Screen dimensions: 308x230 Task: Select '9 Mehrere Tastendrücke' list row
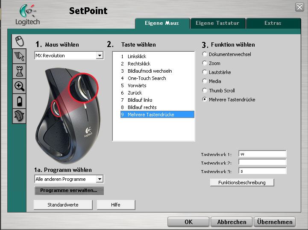point(157,115)
